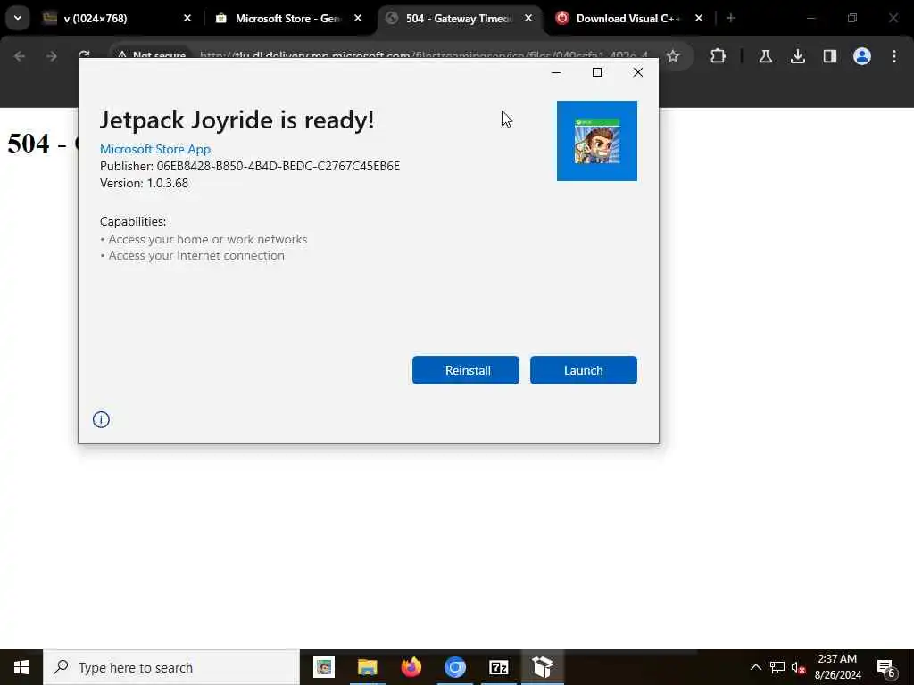This screenshot has width=914, height=685.
Task: Click the taskbar search box
Action: [171, 667]
